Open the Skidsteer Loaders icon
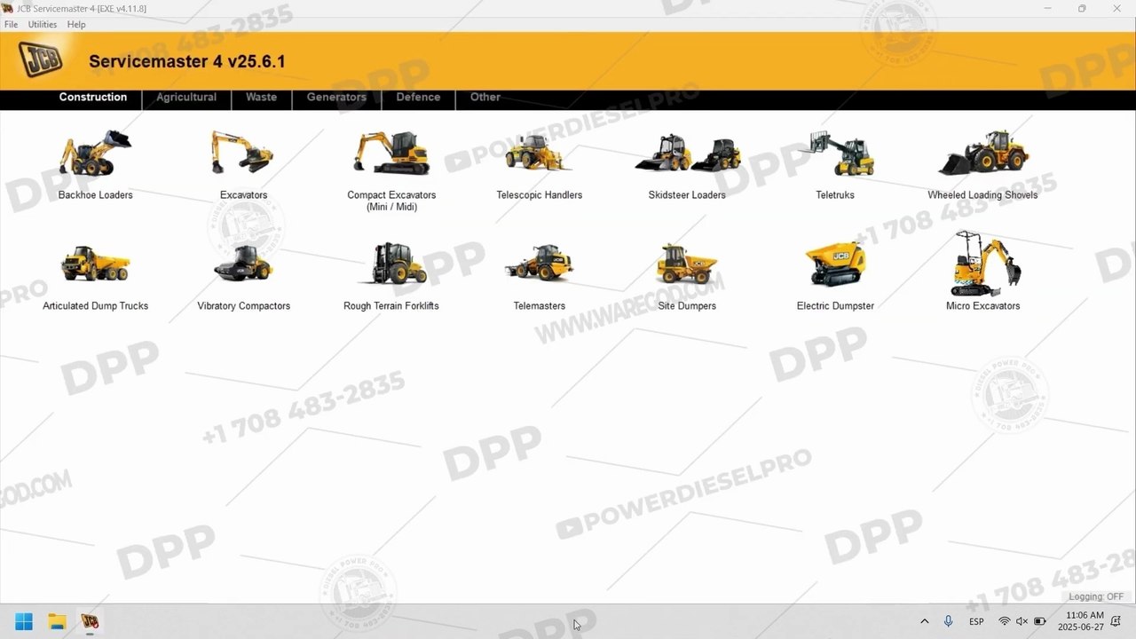Viewport: 1136px width, 639px height. (687, 153)
